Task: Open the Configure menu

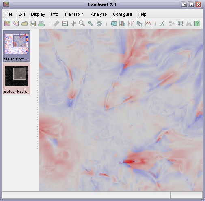Action: point(123,14)
